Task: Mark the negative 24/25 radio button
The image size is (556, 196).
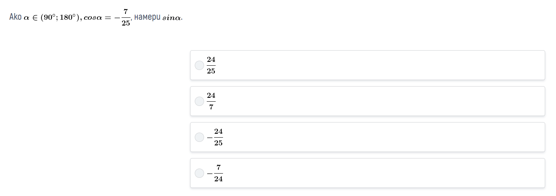Action: 199,137
